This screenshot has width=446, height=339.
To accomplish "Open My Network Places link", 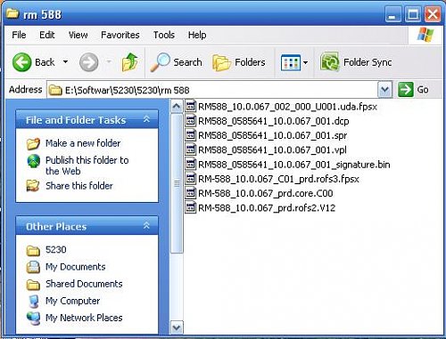I will tap(84, 318).
